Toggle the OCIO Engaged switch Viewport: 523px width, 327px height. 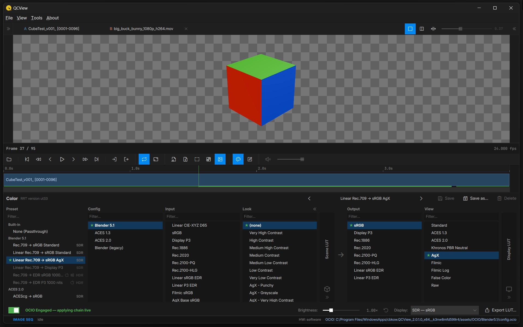click(x=14, y=310)
